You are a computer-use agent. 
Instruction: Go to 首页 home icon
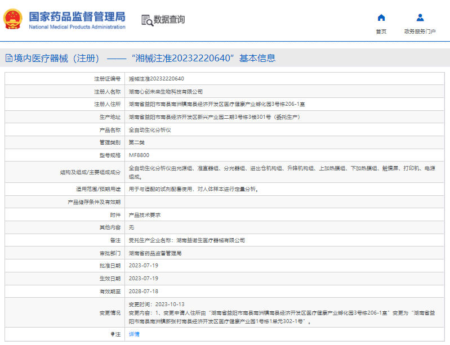tap(381, 18)
